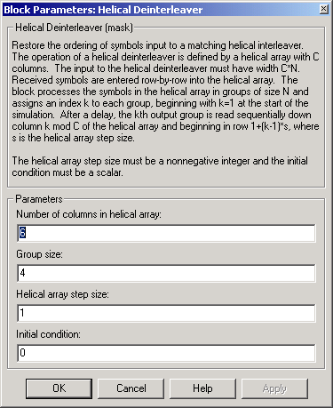The width and height of the screenshot is (333, 408).
Task: Click the 'Parameters' group heading
Action: click(39, 199)
